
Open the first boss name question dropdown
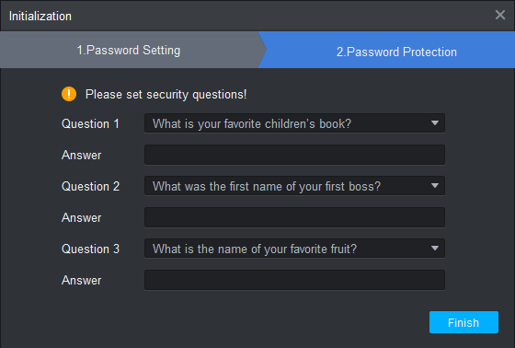[x=294, y=186]
